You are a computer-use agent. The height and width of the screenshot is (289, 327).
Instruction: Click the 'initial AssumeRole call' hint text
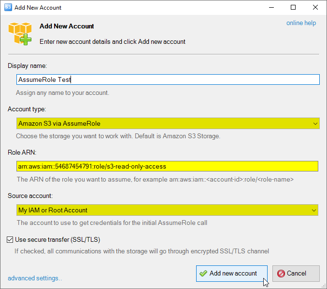click(x=112, y=223)
